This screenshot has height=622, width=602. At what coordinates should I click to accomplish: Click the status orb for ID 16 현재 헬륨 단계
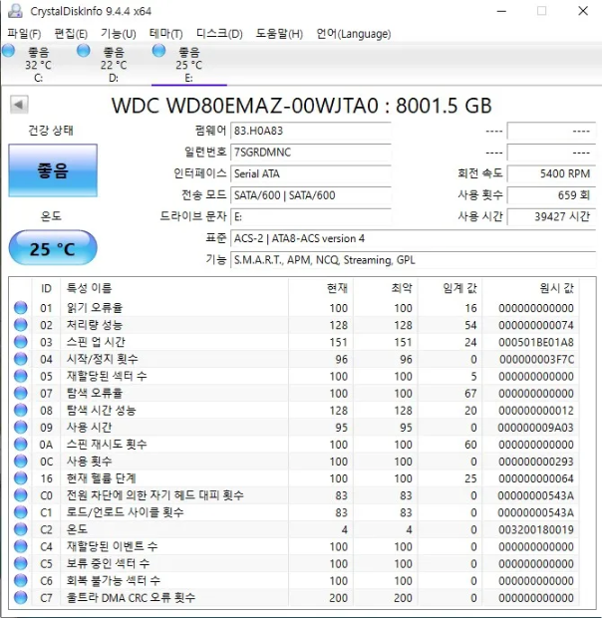point(21,478)
